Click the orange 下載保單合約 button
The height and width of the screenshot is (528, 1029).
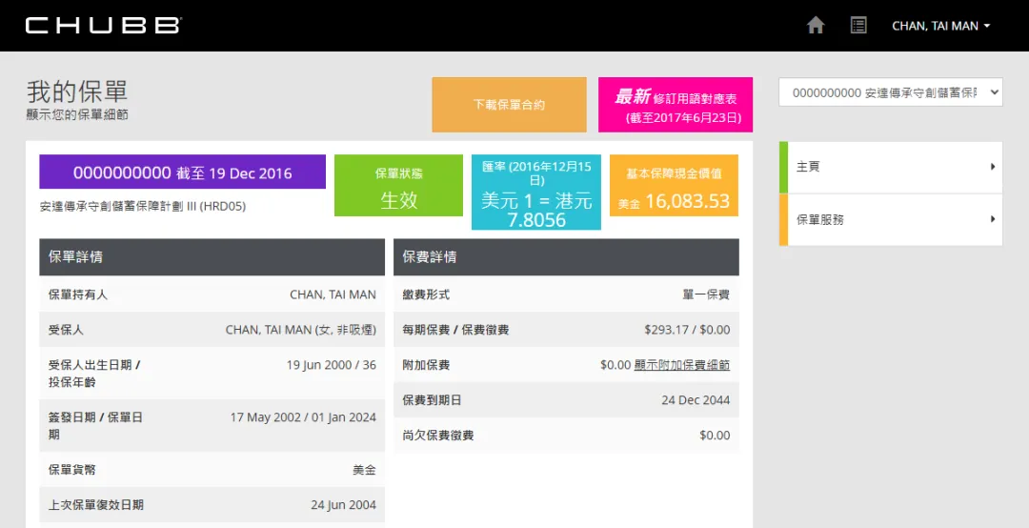[x=509, y=105]
